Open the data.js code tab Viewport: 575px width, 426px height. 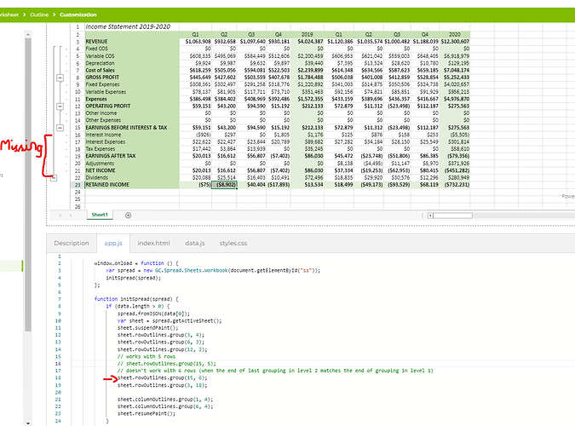(x=195, y=243)
